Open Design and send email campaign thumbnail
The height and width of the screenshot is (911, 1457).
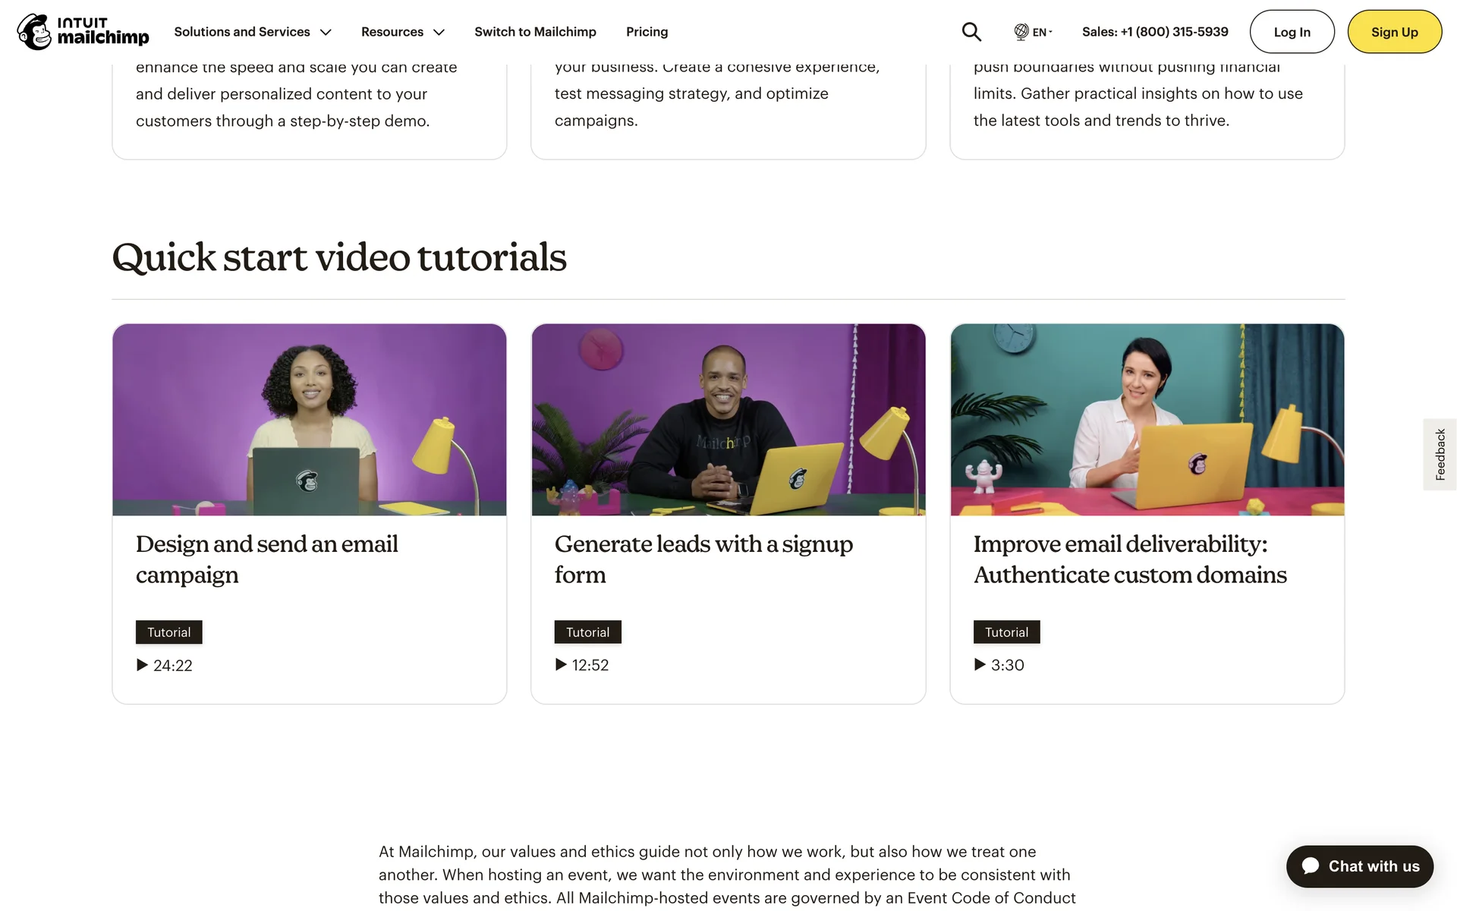[310, 420]
